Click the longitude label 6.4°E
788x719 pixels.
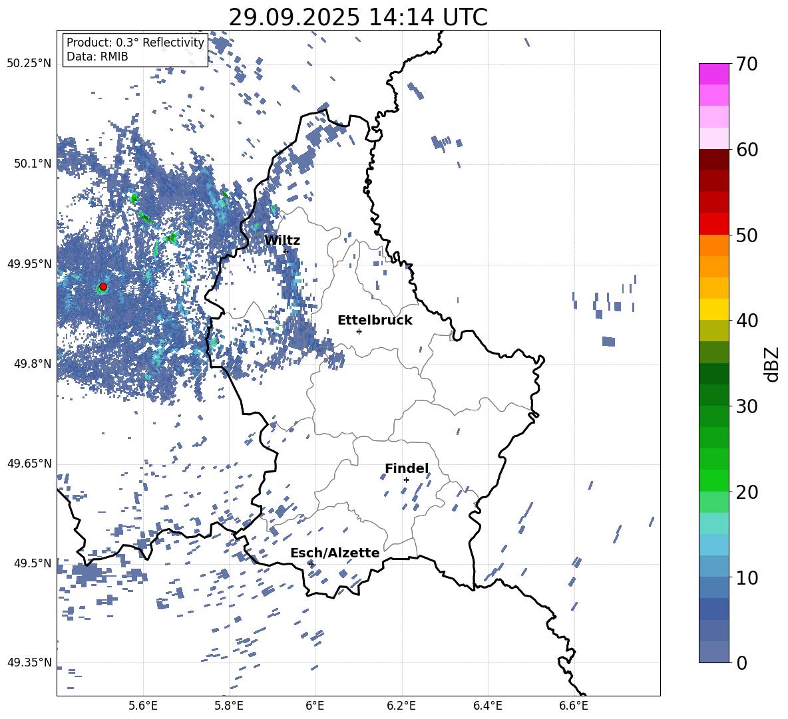(487, 706)
